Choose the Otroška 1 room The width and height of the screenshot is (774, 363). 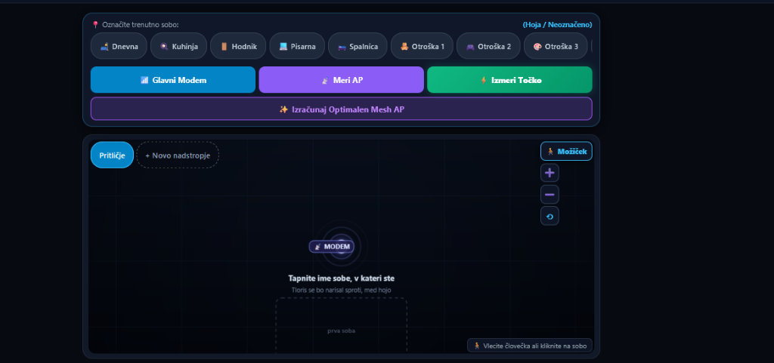422,46
